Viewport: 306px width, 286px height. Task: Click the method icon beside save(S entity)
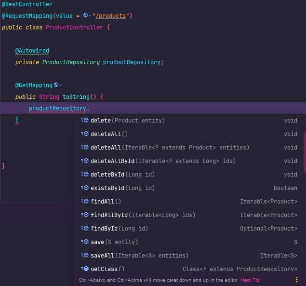(x=85, y=242)
